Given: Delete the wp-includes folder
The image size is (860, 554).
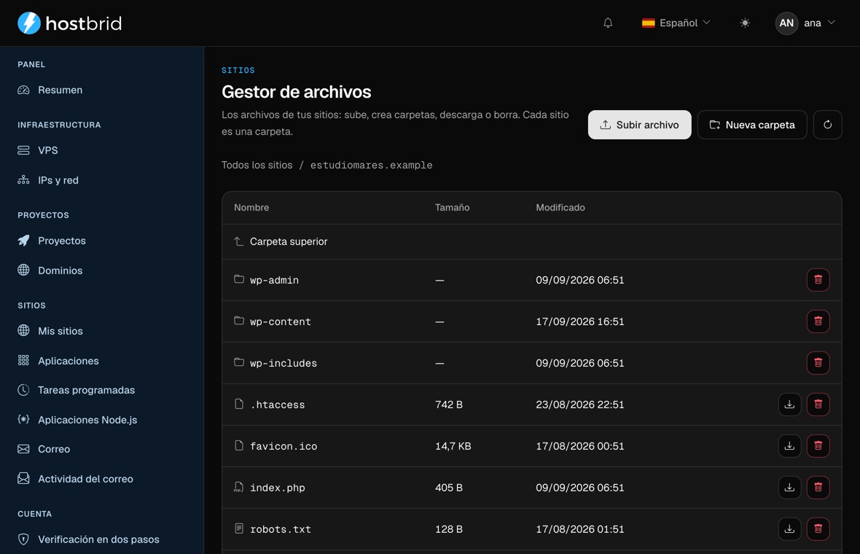Looking at the screenshot, I should click(x=818, y=363).
